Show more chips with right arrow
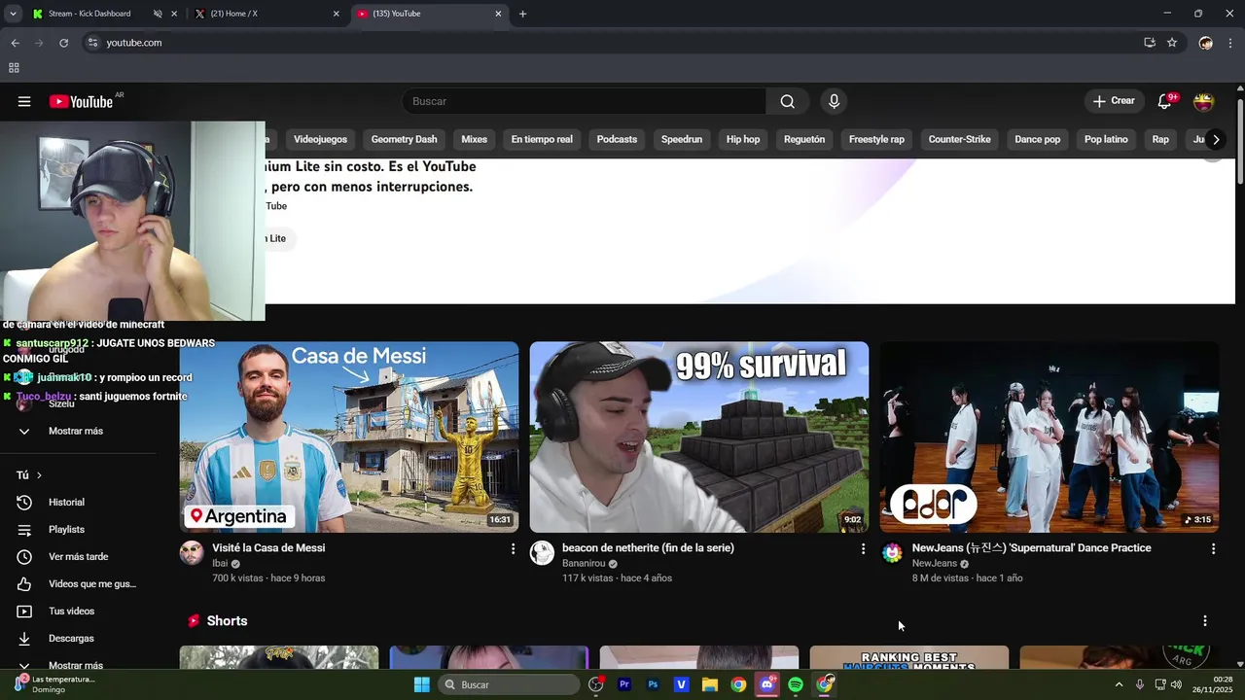The width and height of the screenshot is (1245, 700). (1216, 139)
